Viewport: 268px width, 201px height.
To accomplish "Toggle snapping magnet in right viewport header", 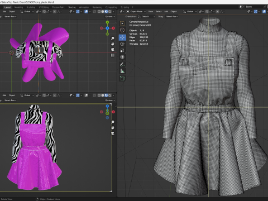I will tap(207, 12).
